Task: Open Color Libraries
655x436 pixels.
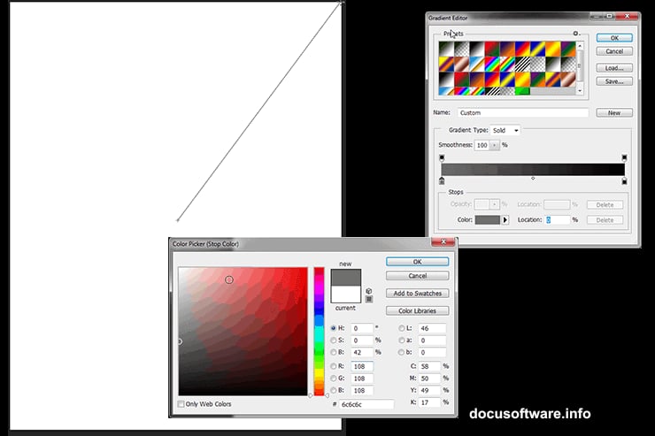Action: [417, 310]
